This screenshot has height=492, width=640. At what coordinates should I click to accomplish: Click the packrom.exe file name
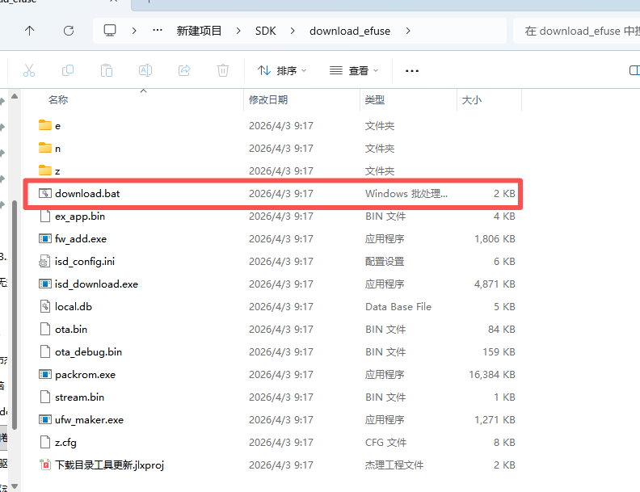pos(86,375)
